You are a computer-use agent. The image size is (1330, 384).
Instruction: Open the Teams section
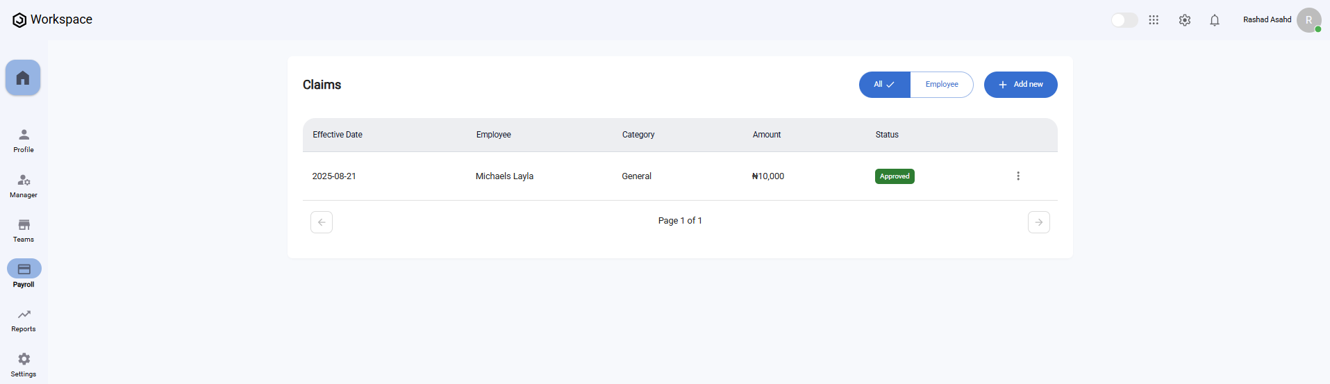click(24, 230)
